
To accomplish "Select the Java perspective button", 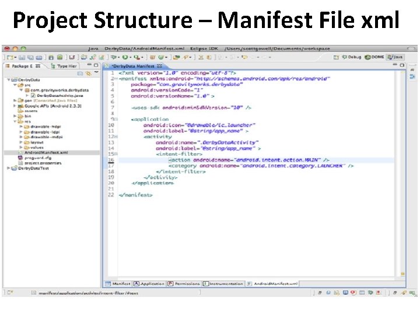I will tap(395, 57).
